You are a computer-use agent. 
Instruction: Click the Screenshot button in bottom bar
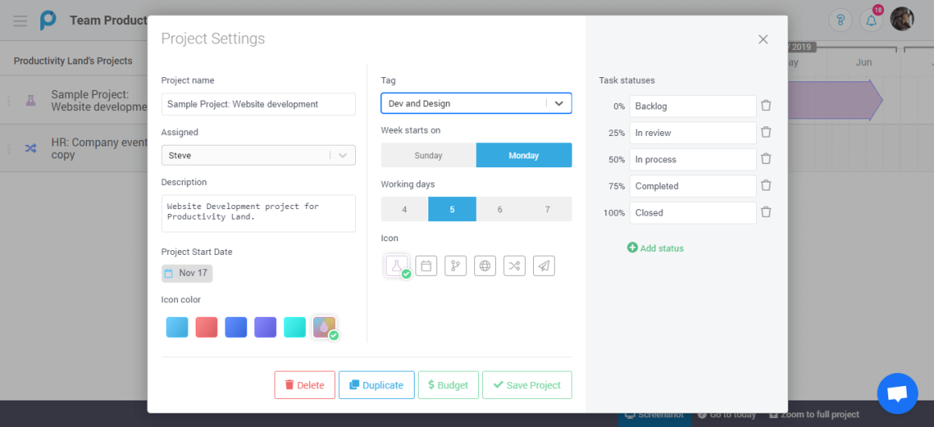(654, 414)
